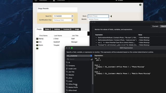Click the Grogu Records company name field
Screen dimensions: 166x93
pos(57,10)
